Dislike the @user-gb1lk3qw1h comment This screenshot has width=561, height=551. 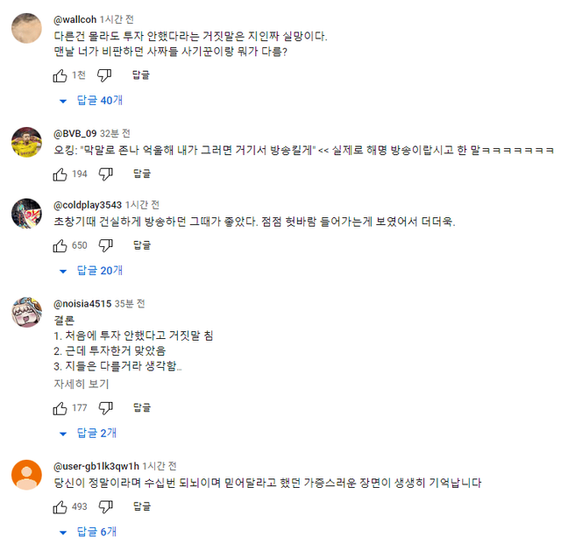(104, 506)
